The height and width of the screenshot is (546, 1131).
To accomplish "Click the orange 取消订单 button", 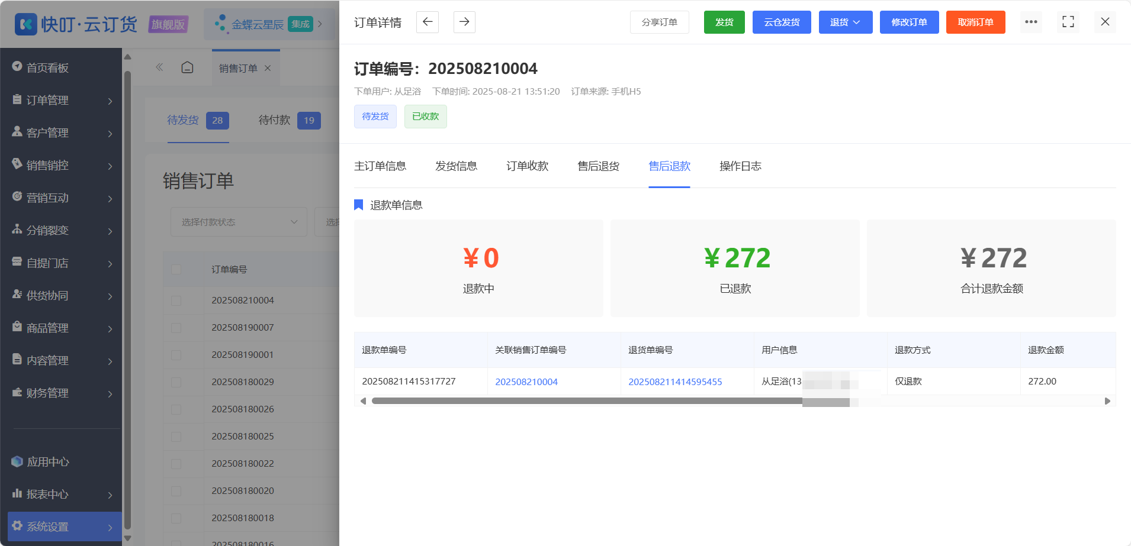I will coord(975,22).
